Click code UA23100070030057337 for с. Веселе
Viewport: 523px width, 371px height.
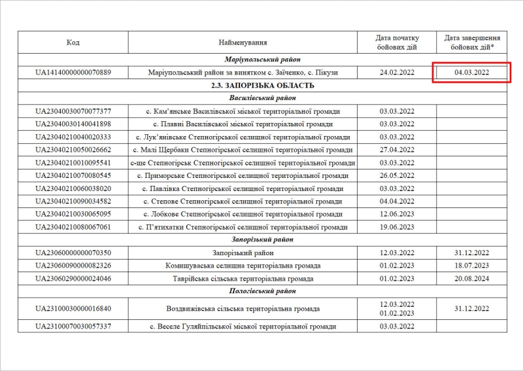coord(73,326)
